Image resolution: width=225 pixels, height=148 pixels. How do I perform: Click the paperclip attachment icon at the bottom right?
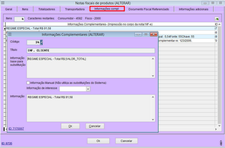tap(221, 143)
